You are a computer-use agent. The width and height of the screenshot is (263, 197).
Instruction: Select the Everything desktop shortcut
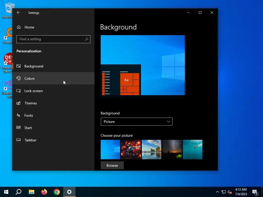(x=7, y=36)
